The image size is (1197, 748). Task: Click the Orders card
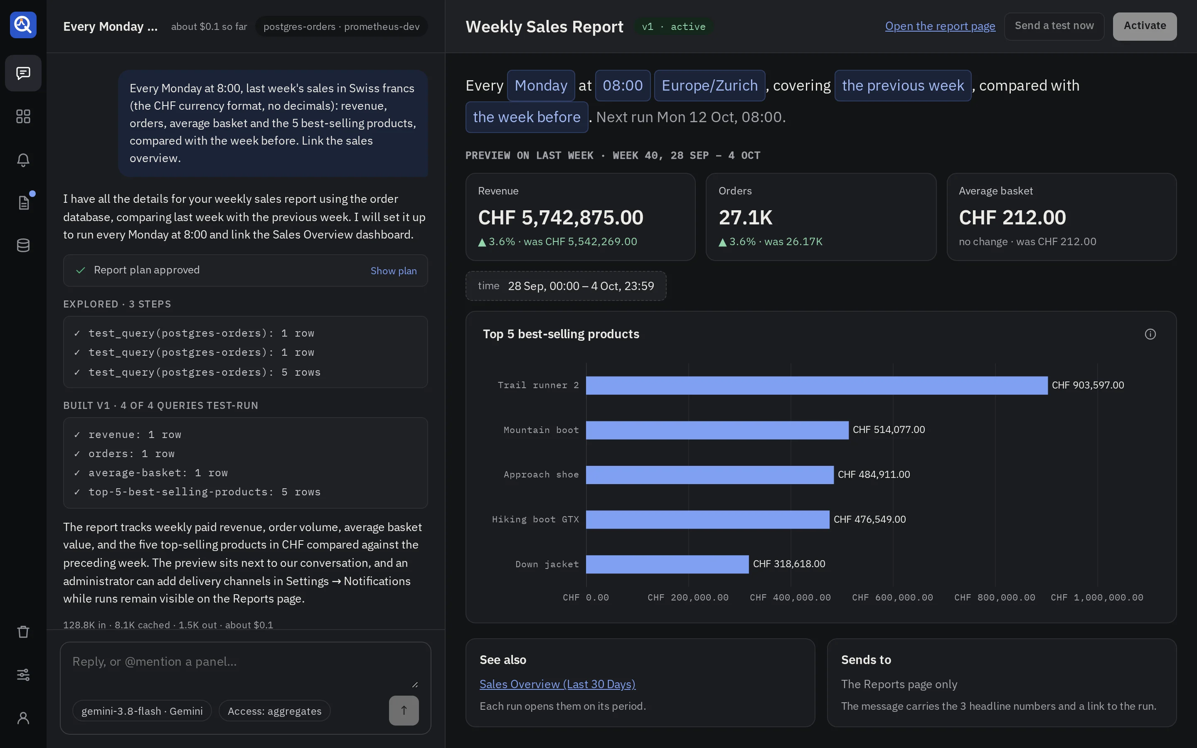tap(820, 217)
